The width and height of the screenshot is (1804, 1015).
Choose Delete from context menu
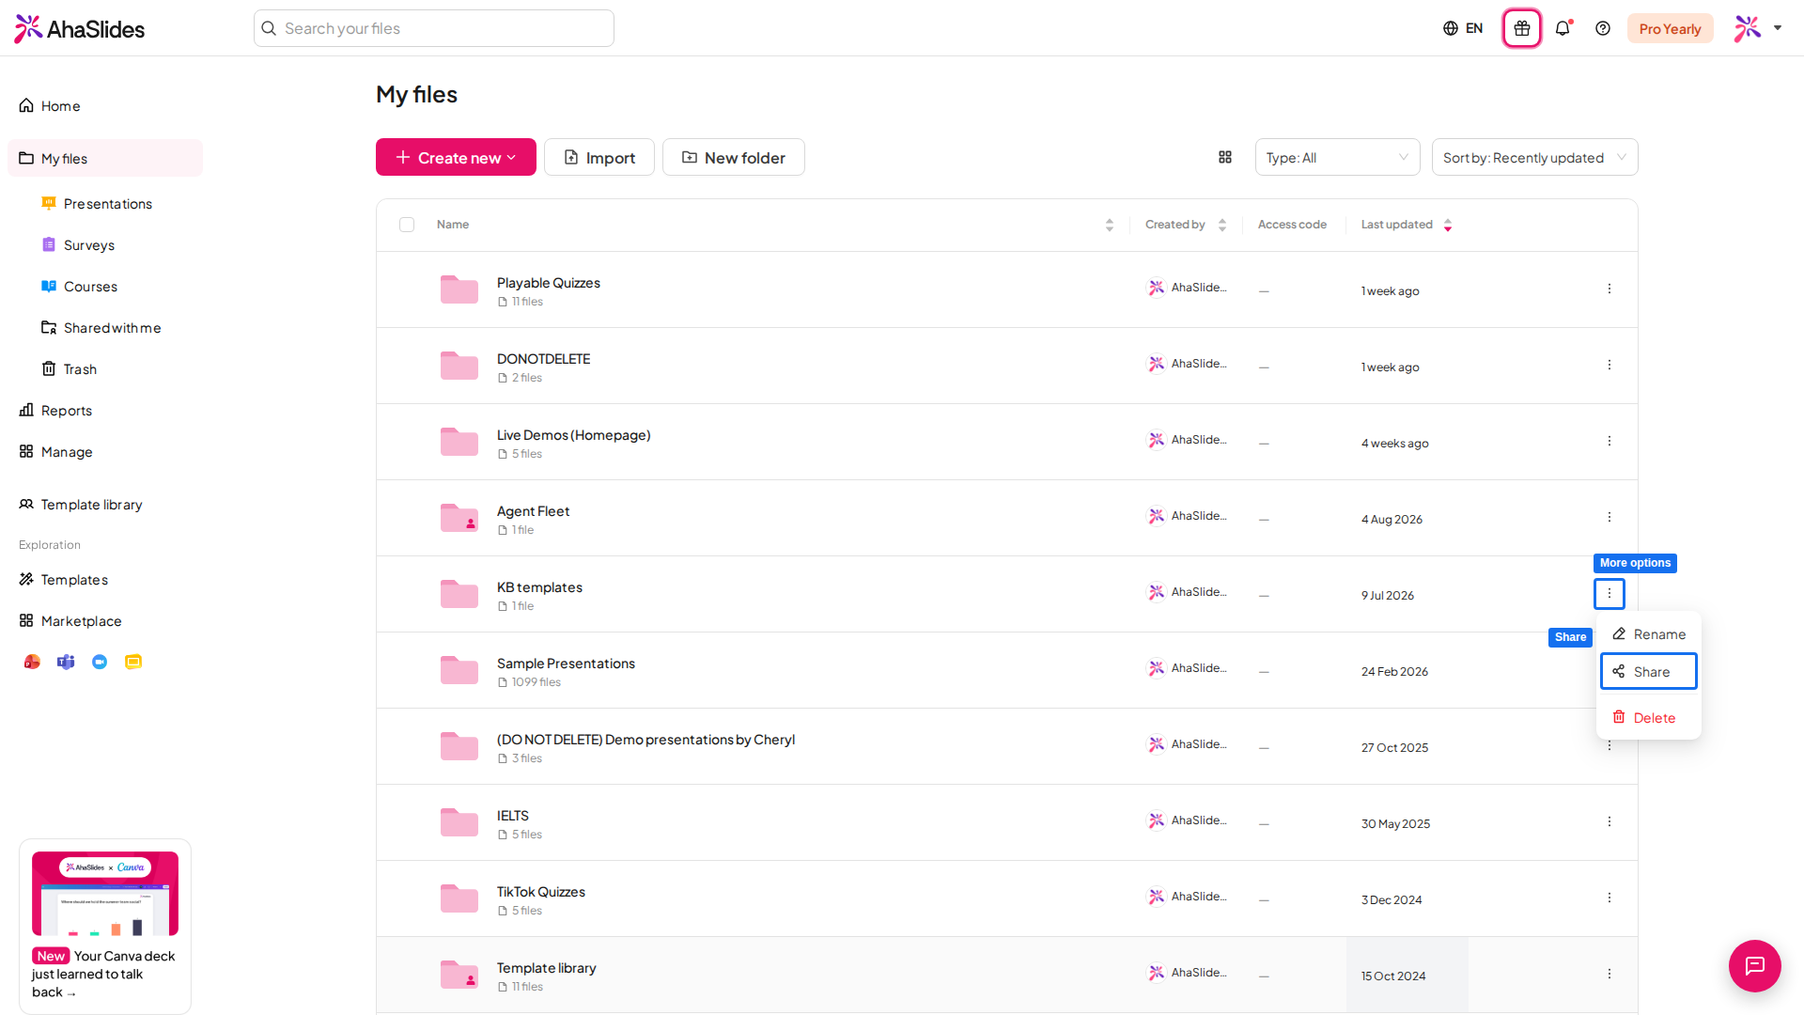click(1648, 718)
